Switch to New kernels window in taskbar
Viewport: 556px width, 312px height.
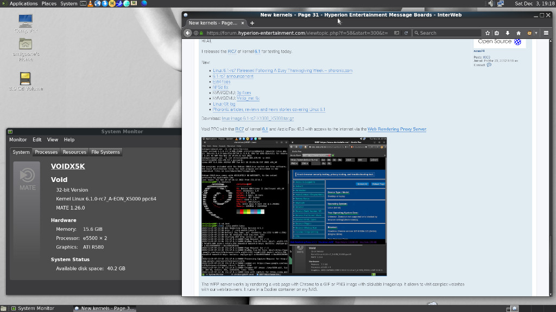point(105,308)
